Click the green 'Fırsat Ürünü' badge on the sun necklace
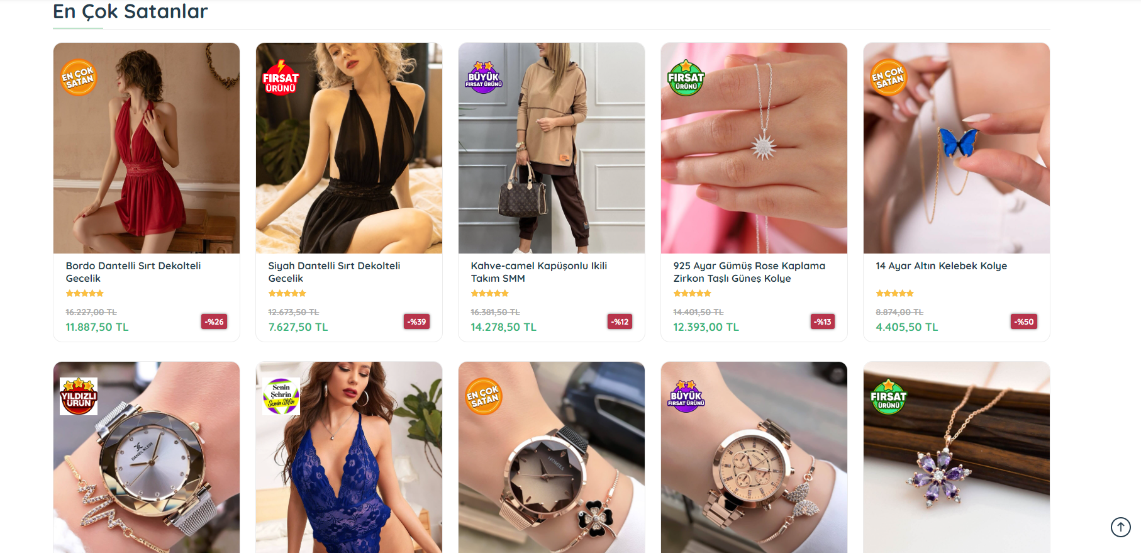1141x553 pixels. 686,77
